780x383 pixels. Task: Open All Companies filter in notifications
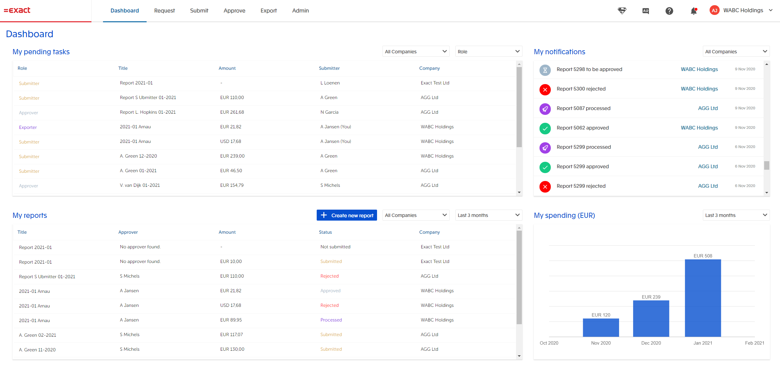(736, 51)
